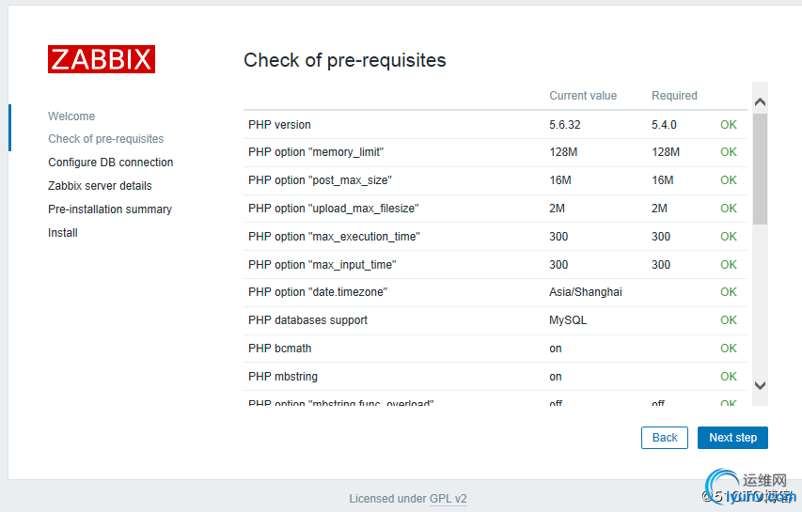This screenshot has height=512, width=802.
Task: Select Check of pre-requisites sidebar step
Action: point(106,139)
